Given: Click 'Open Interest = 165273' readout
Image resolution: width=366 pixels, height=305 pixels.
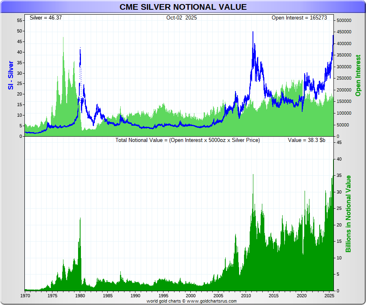Looking at the screenshot, I should pos(299,18).
